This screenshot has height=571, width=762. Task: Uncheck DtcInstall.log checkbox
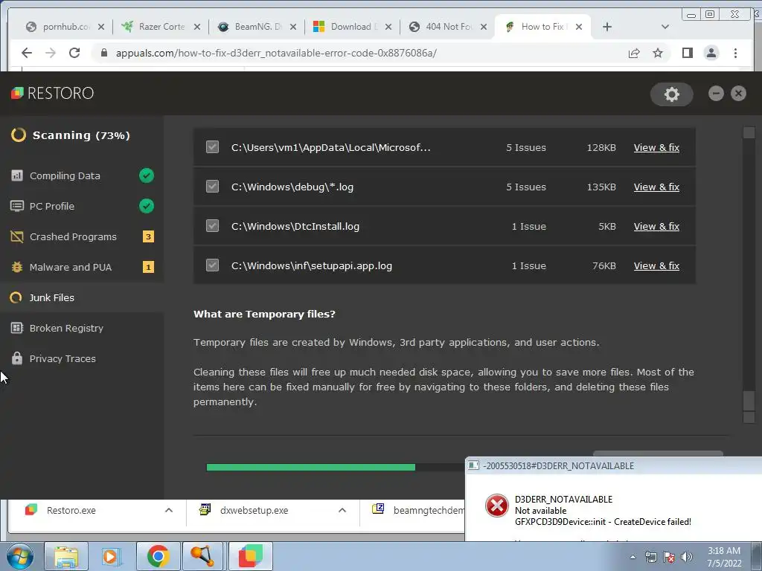(212, 226)
